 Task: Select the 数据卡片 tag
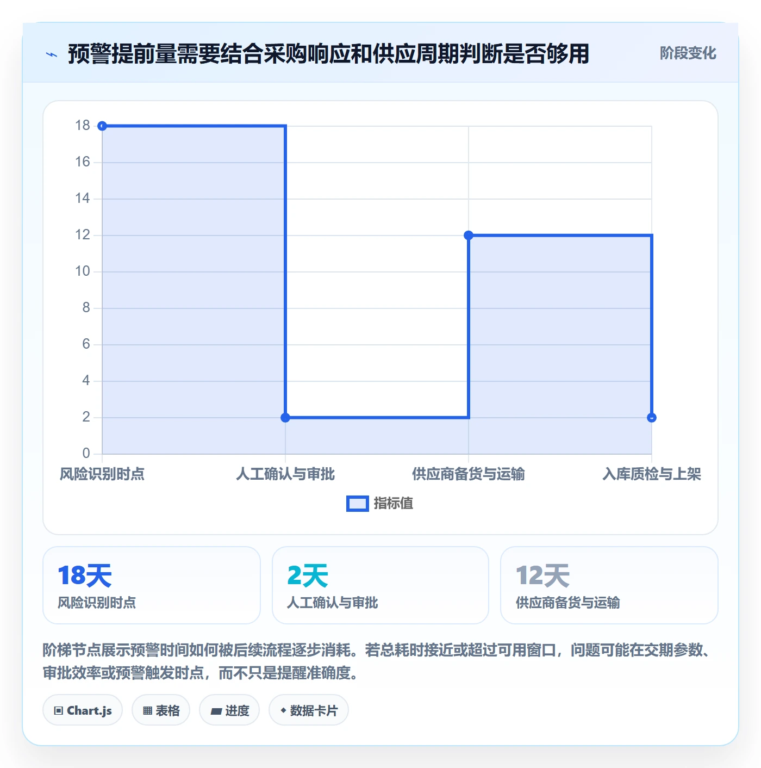click(309, 710)
